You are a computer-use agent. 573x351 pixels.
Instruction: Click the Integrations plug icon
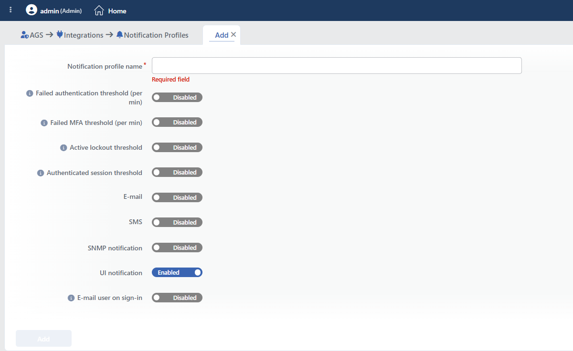(x=60, y=35)
